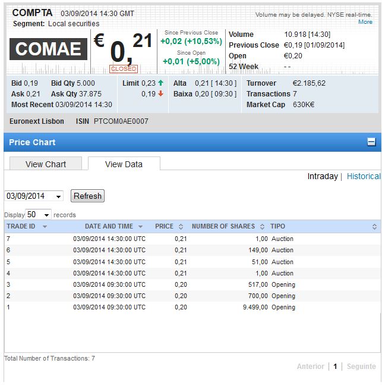The height and width of the screenshot is (385, 382).
Task: Select trade ID 4 cell
Action: point(8,273)
